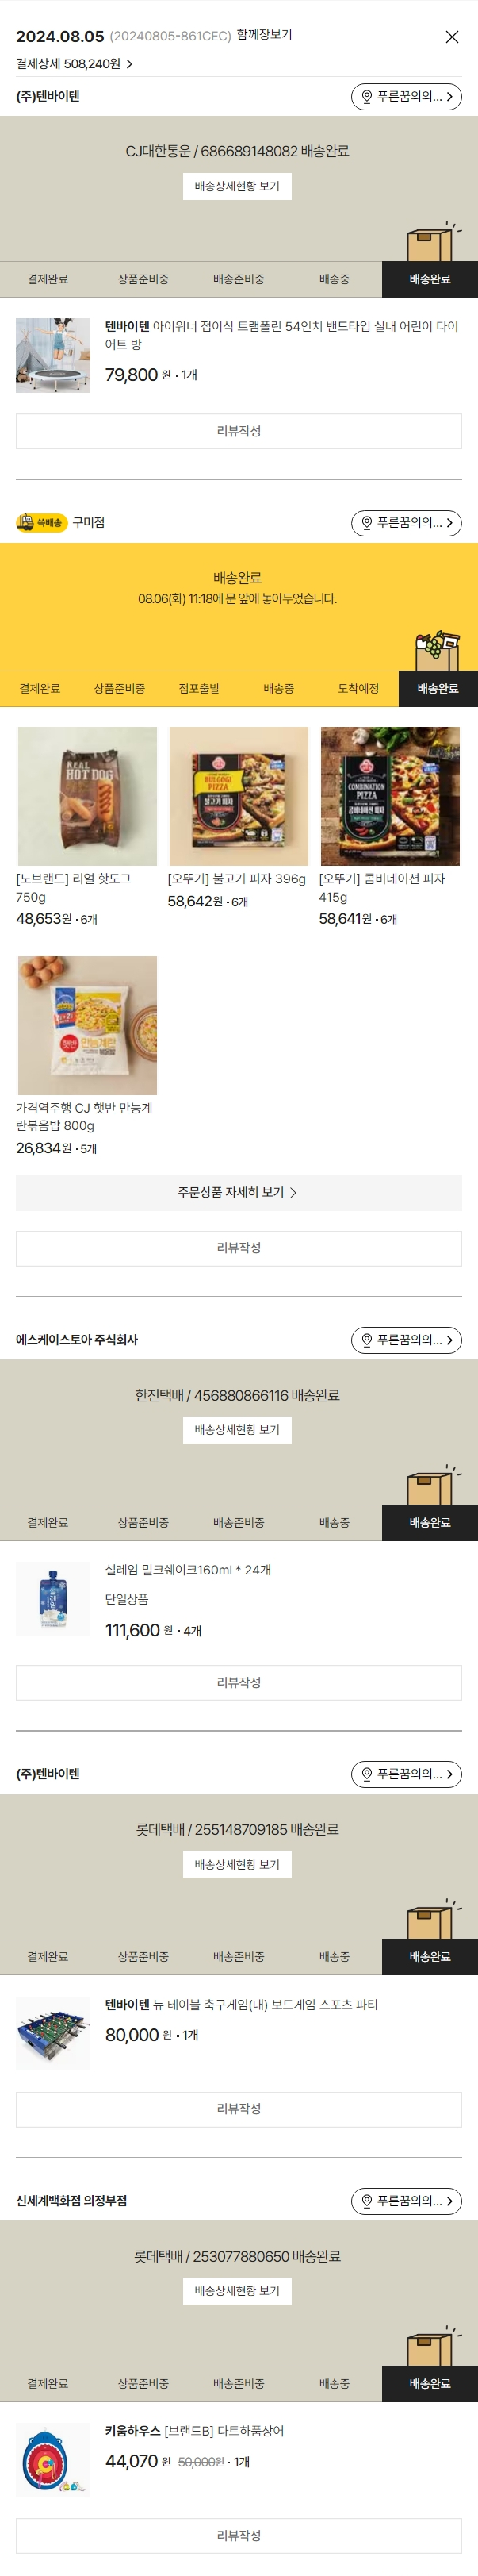Open the 설레임 밀크쉐이크 product thumbnail

coord(53,1598)
